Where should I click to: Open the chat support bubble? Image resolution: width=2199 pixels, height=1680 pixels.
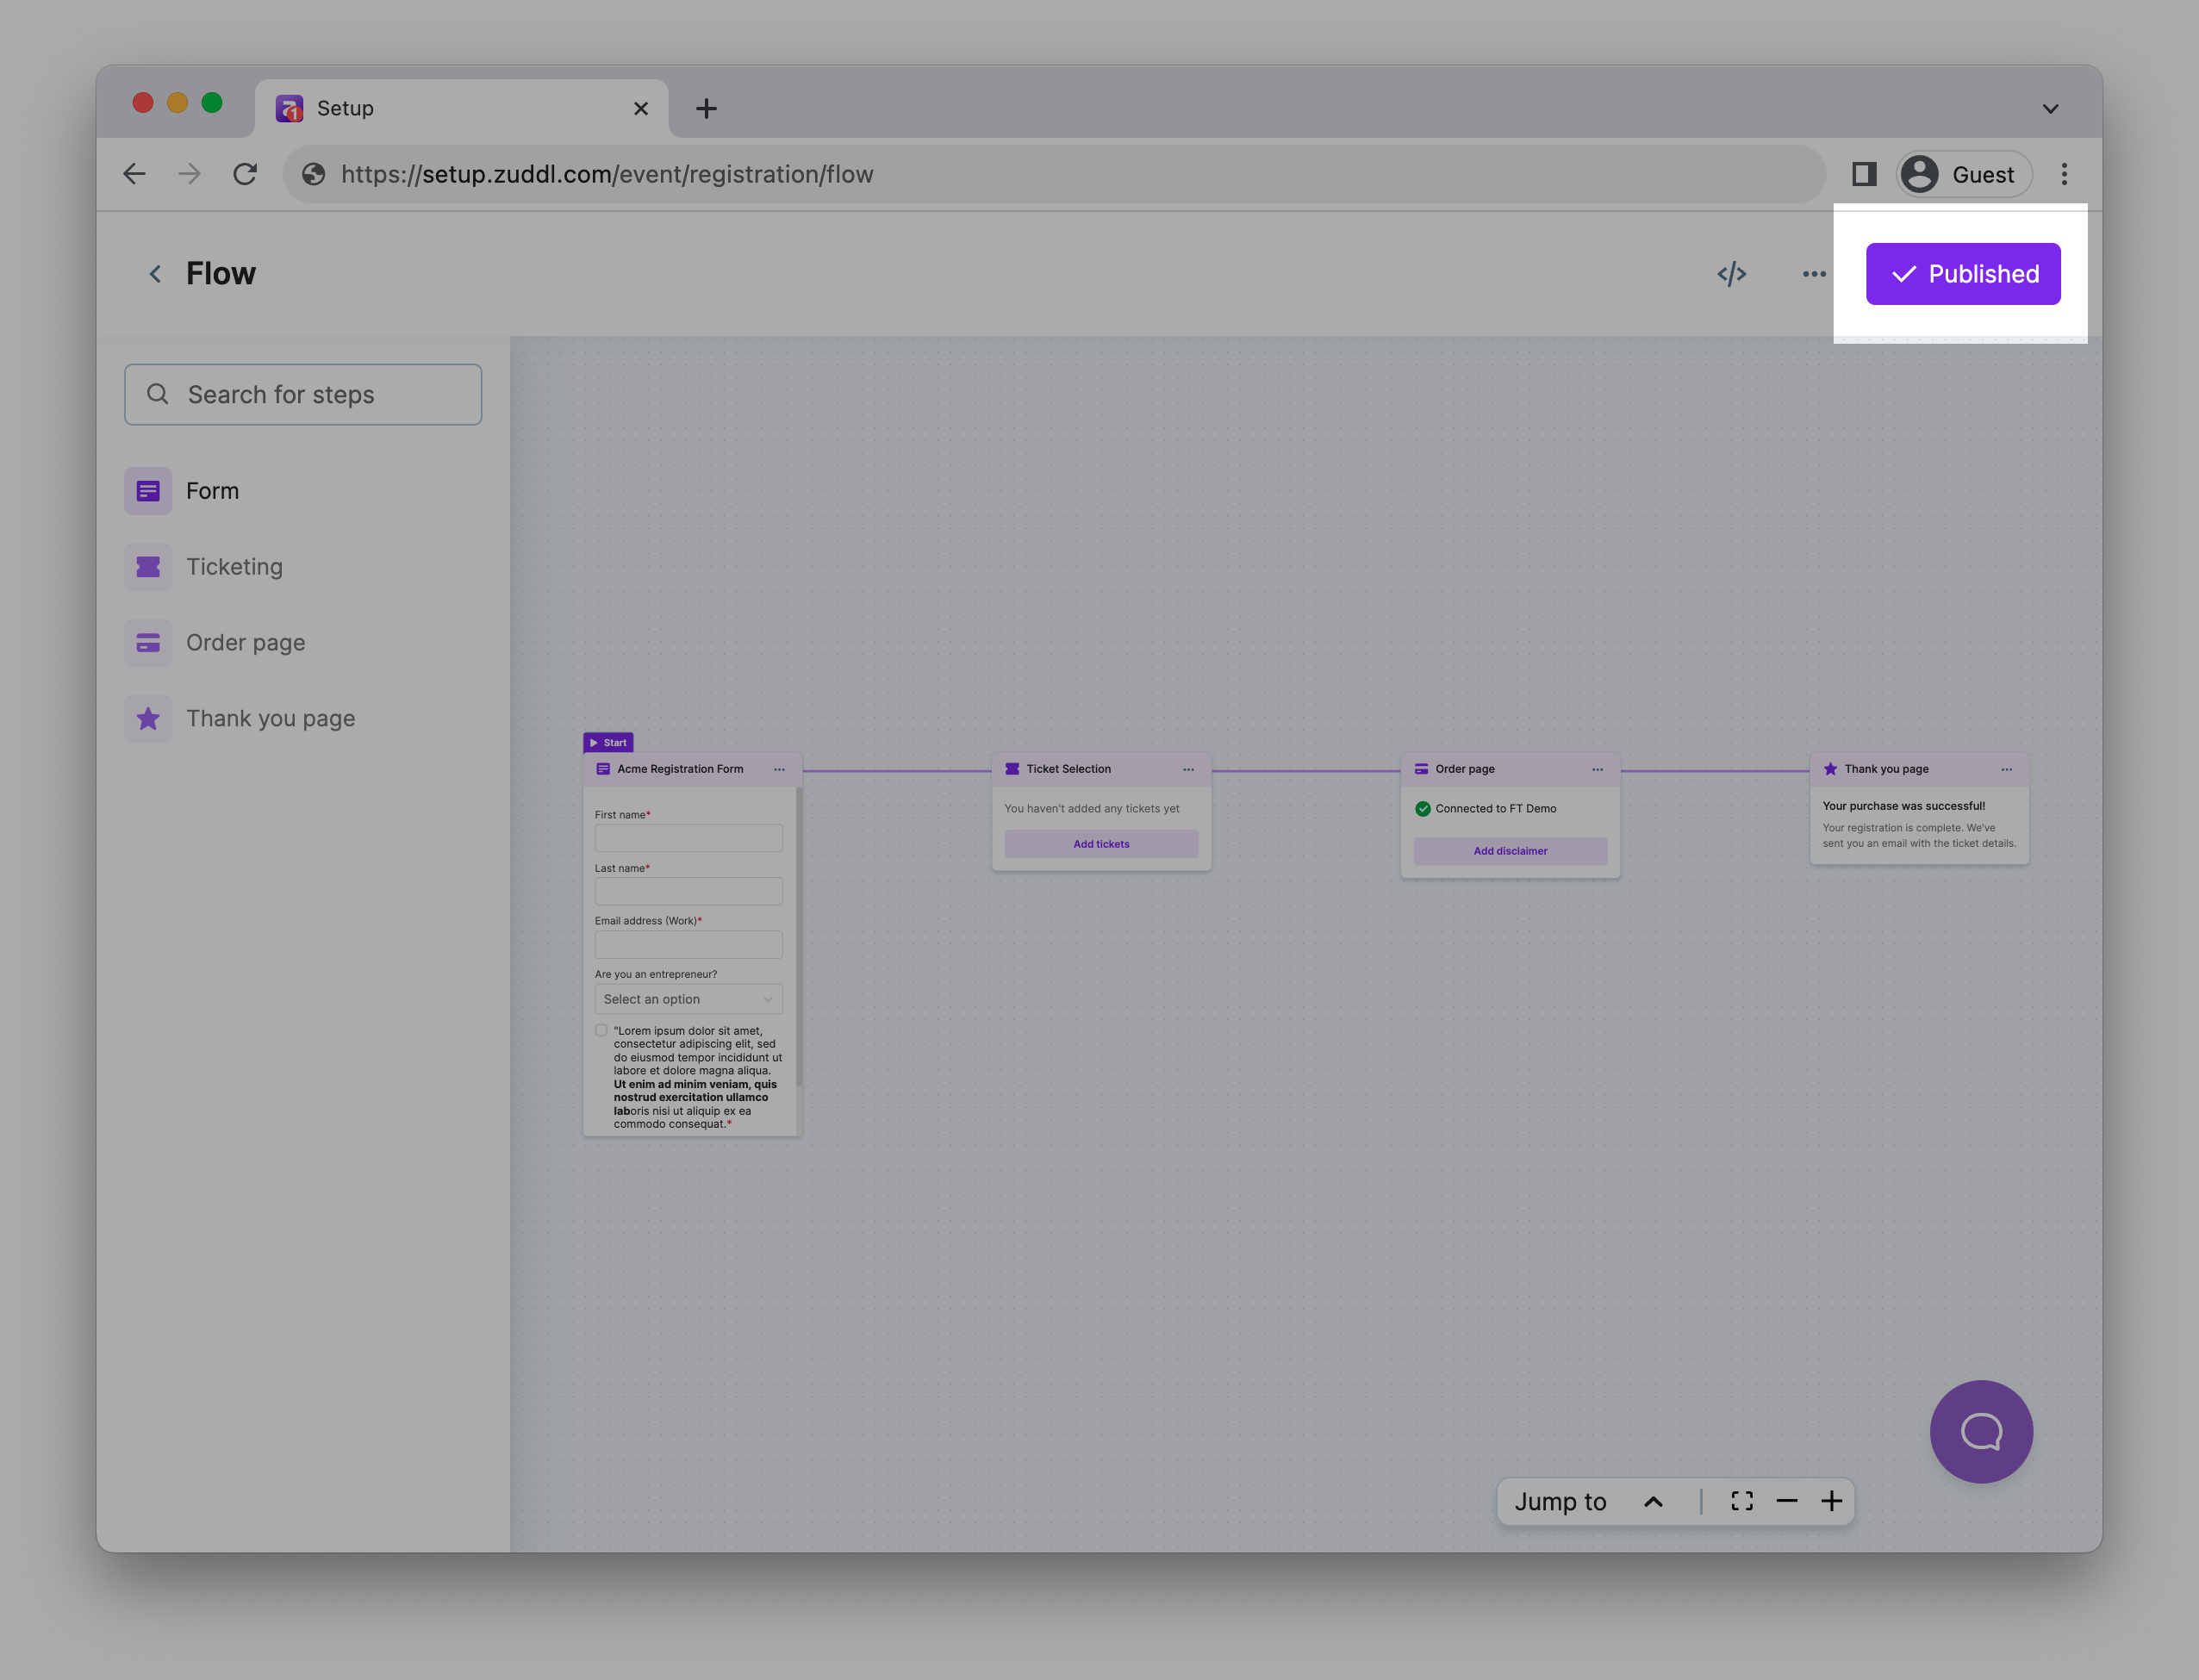[x=1980, y=1431]
